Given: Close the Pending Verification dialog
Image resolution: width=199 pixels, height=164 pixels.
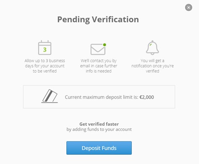Looking at the screenshot, I should click(x=189, y=8).
